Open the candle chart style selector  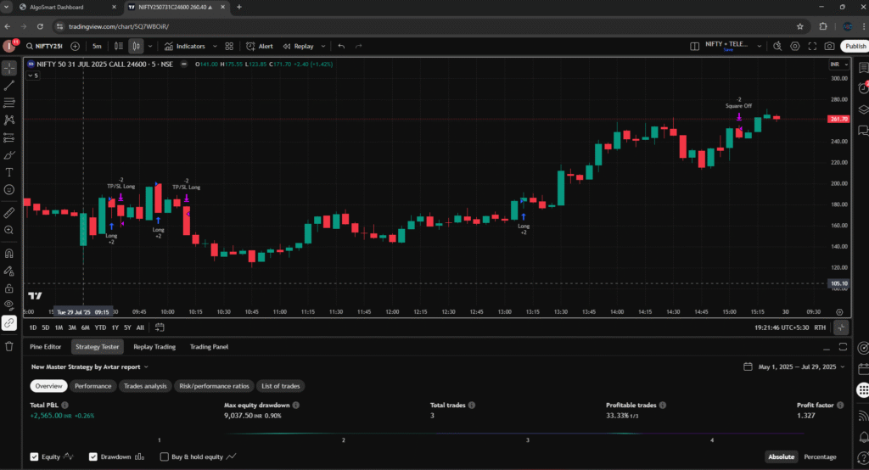pos(136,46)
